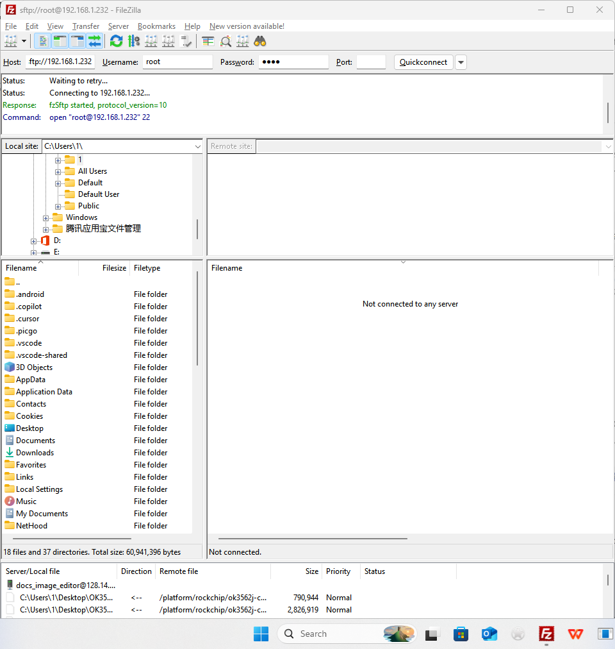The height and width of the screenshot is (649, 615).
Task: Toggle the local directory tree display
Action: tap(60, 42)
